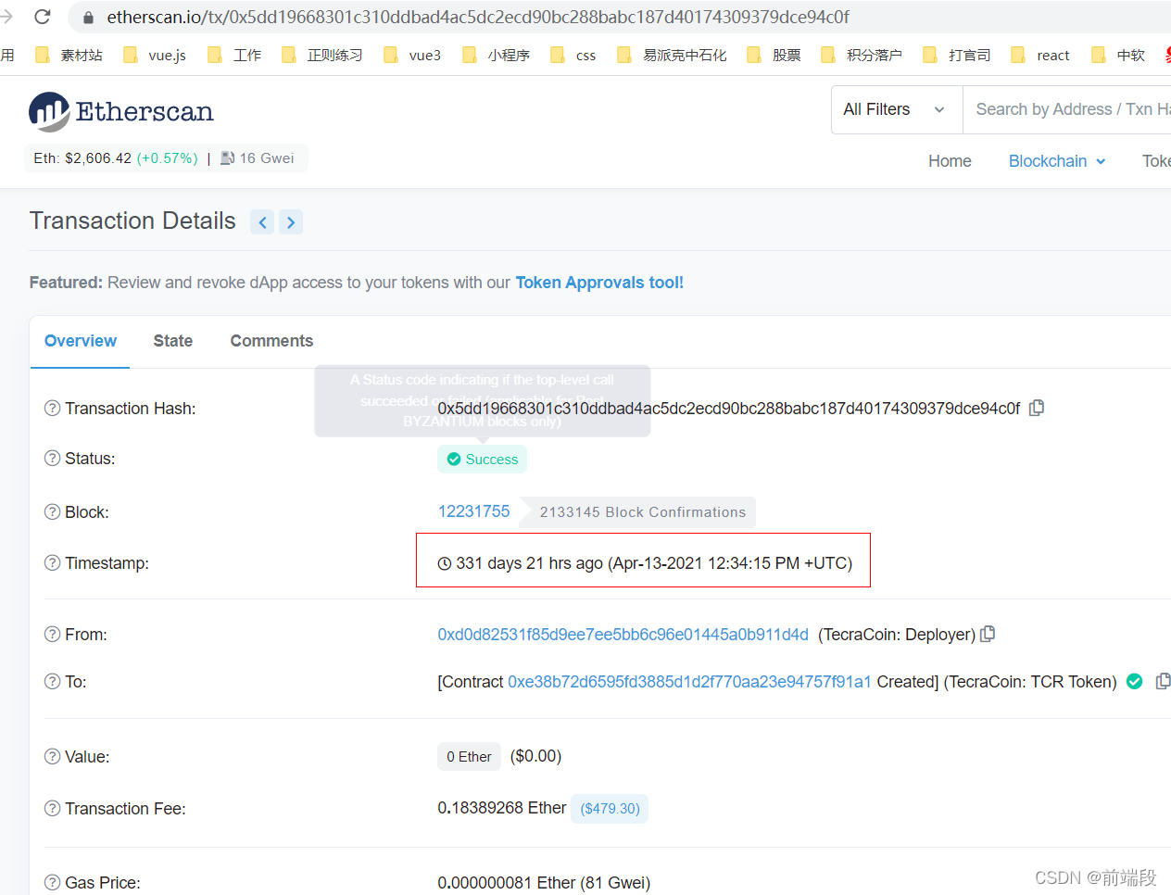The image size is (1171, 895).
Task: Go to the next transaction with the right arrow
Action: (291, 222)
